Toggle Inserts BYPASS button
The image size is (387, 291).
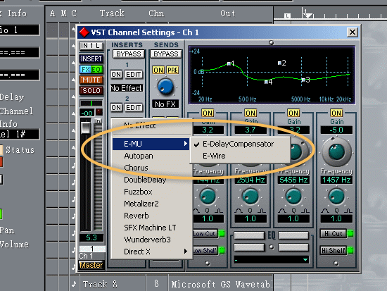[129, 54]
